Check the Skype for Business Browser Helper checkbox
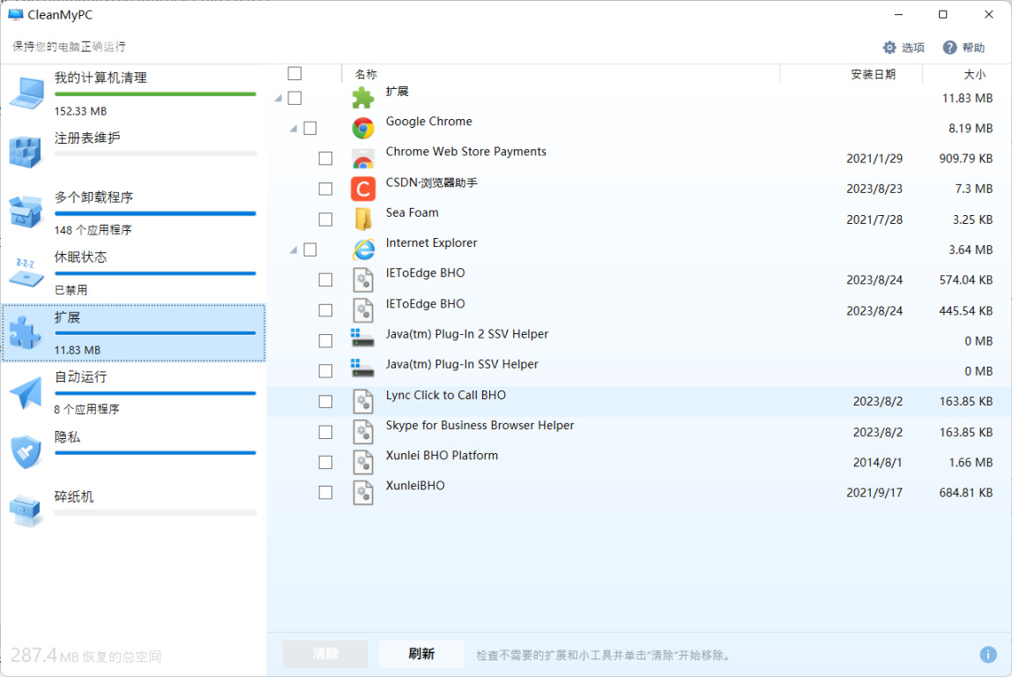 325,432
